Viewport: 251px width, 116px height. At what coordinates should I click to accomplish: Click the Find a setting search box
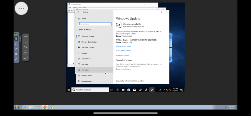click(x=95, y=24)
